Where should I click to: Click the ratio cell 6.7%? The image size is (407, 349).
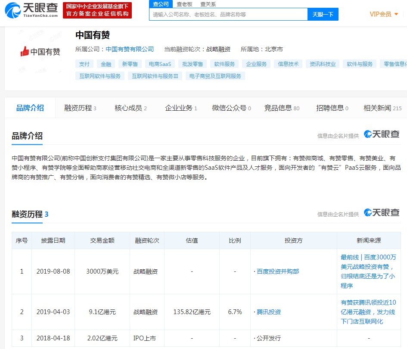(x=235, y=312)
